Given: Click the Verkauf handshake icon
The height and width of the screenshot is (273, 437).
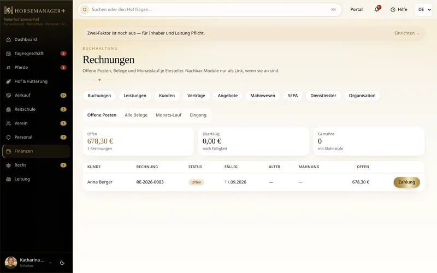Looking at the screenshot, I should coord(9,95).
